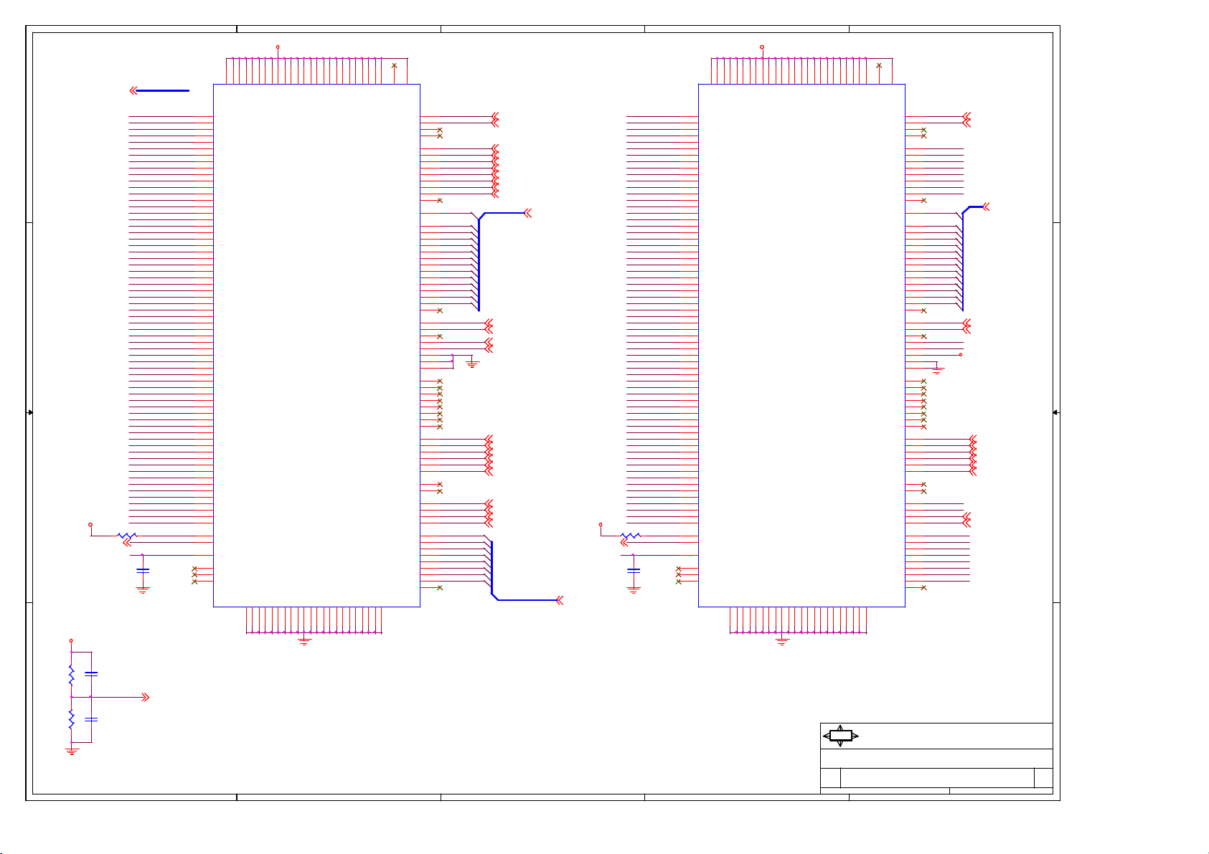Click the no-connect X above the right IC
Image resolution: width=1209 pixels, height=854 pixels.
tap(879, 66)
